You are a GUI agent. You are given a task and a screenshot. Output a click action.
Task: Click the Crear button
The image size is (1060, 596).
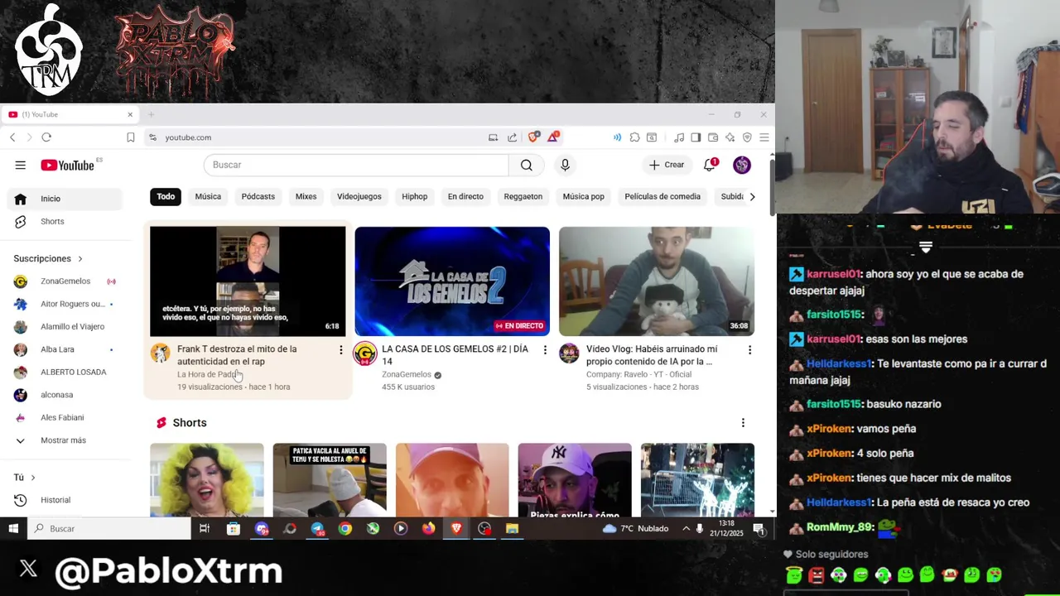[667, 165]
